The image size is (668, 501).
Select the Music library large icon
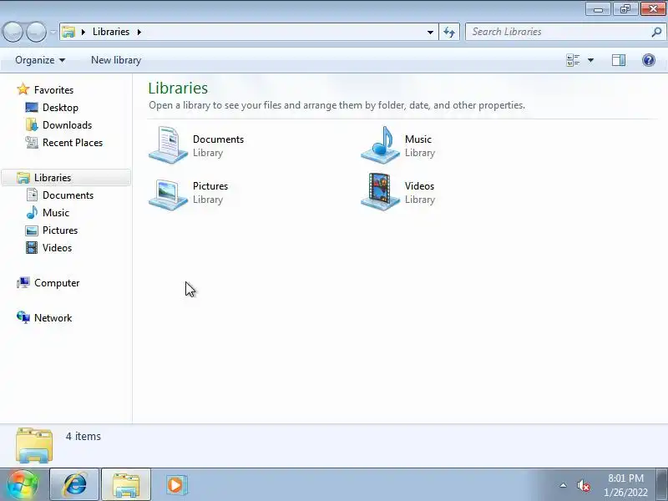(381, 144)
